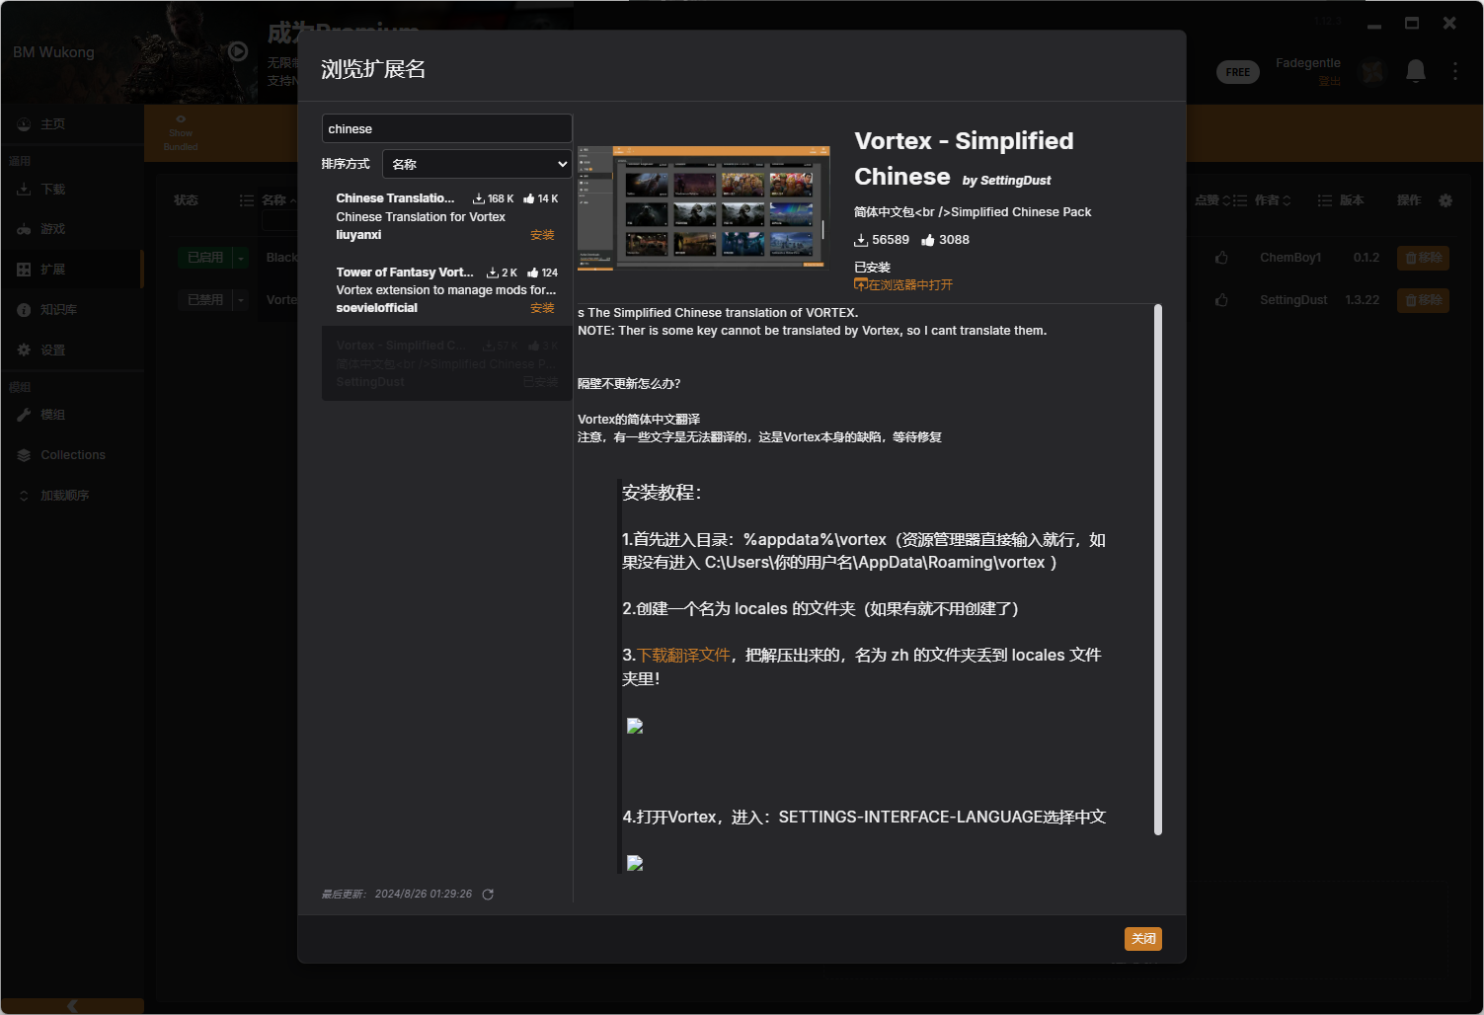Select the Chinese Translation for Vortex extension
The width and height of the screenshot is (1484, 1015).
tap(446, 216)
